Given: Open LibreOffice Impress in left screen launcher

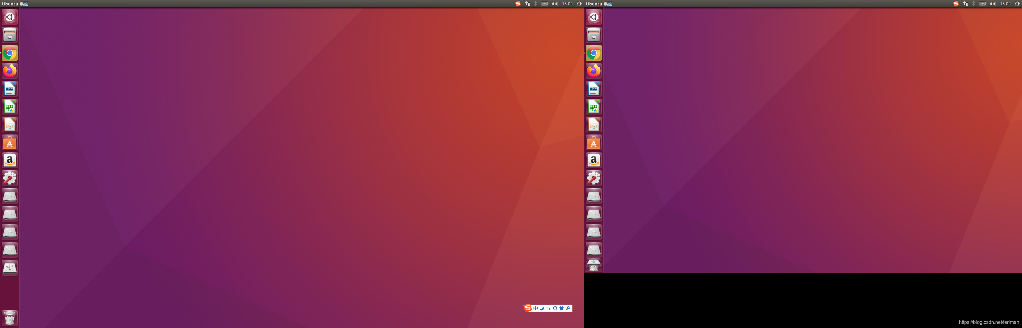Looking at the screenshot, I should click(x=9, y=125).
